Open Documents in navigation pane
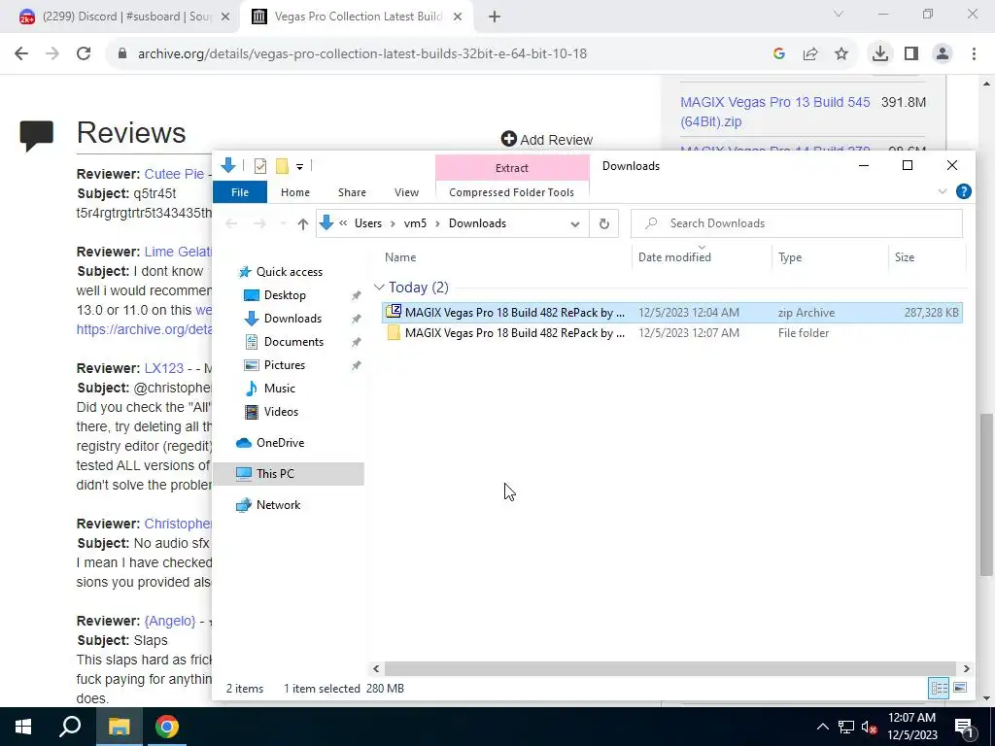The width and height of the screenshot is (995, 746). [x=293, y=342]
